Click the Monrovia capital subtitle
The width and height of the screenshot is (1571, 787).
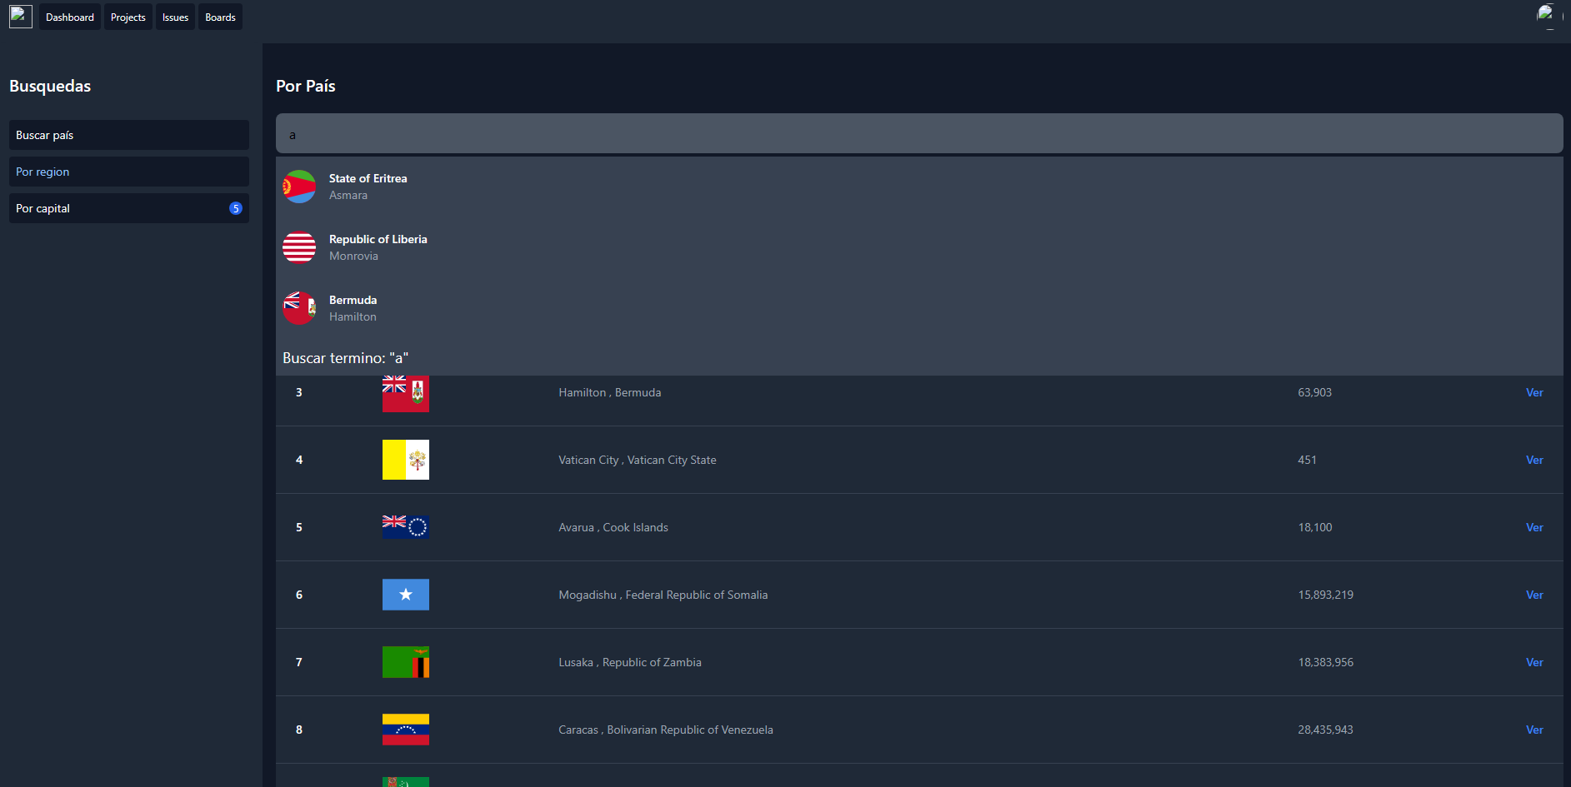coord(353,256)
